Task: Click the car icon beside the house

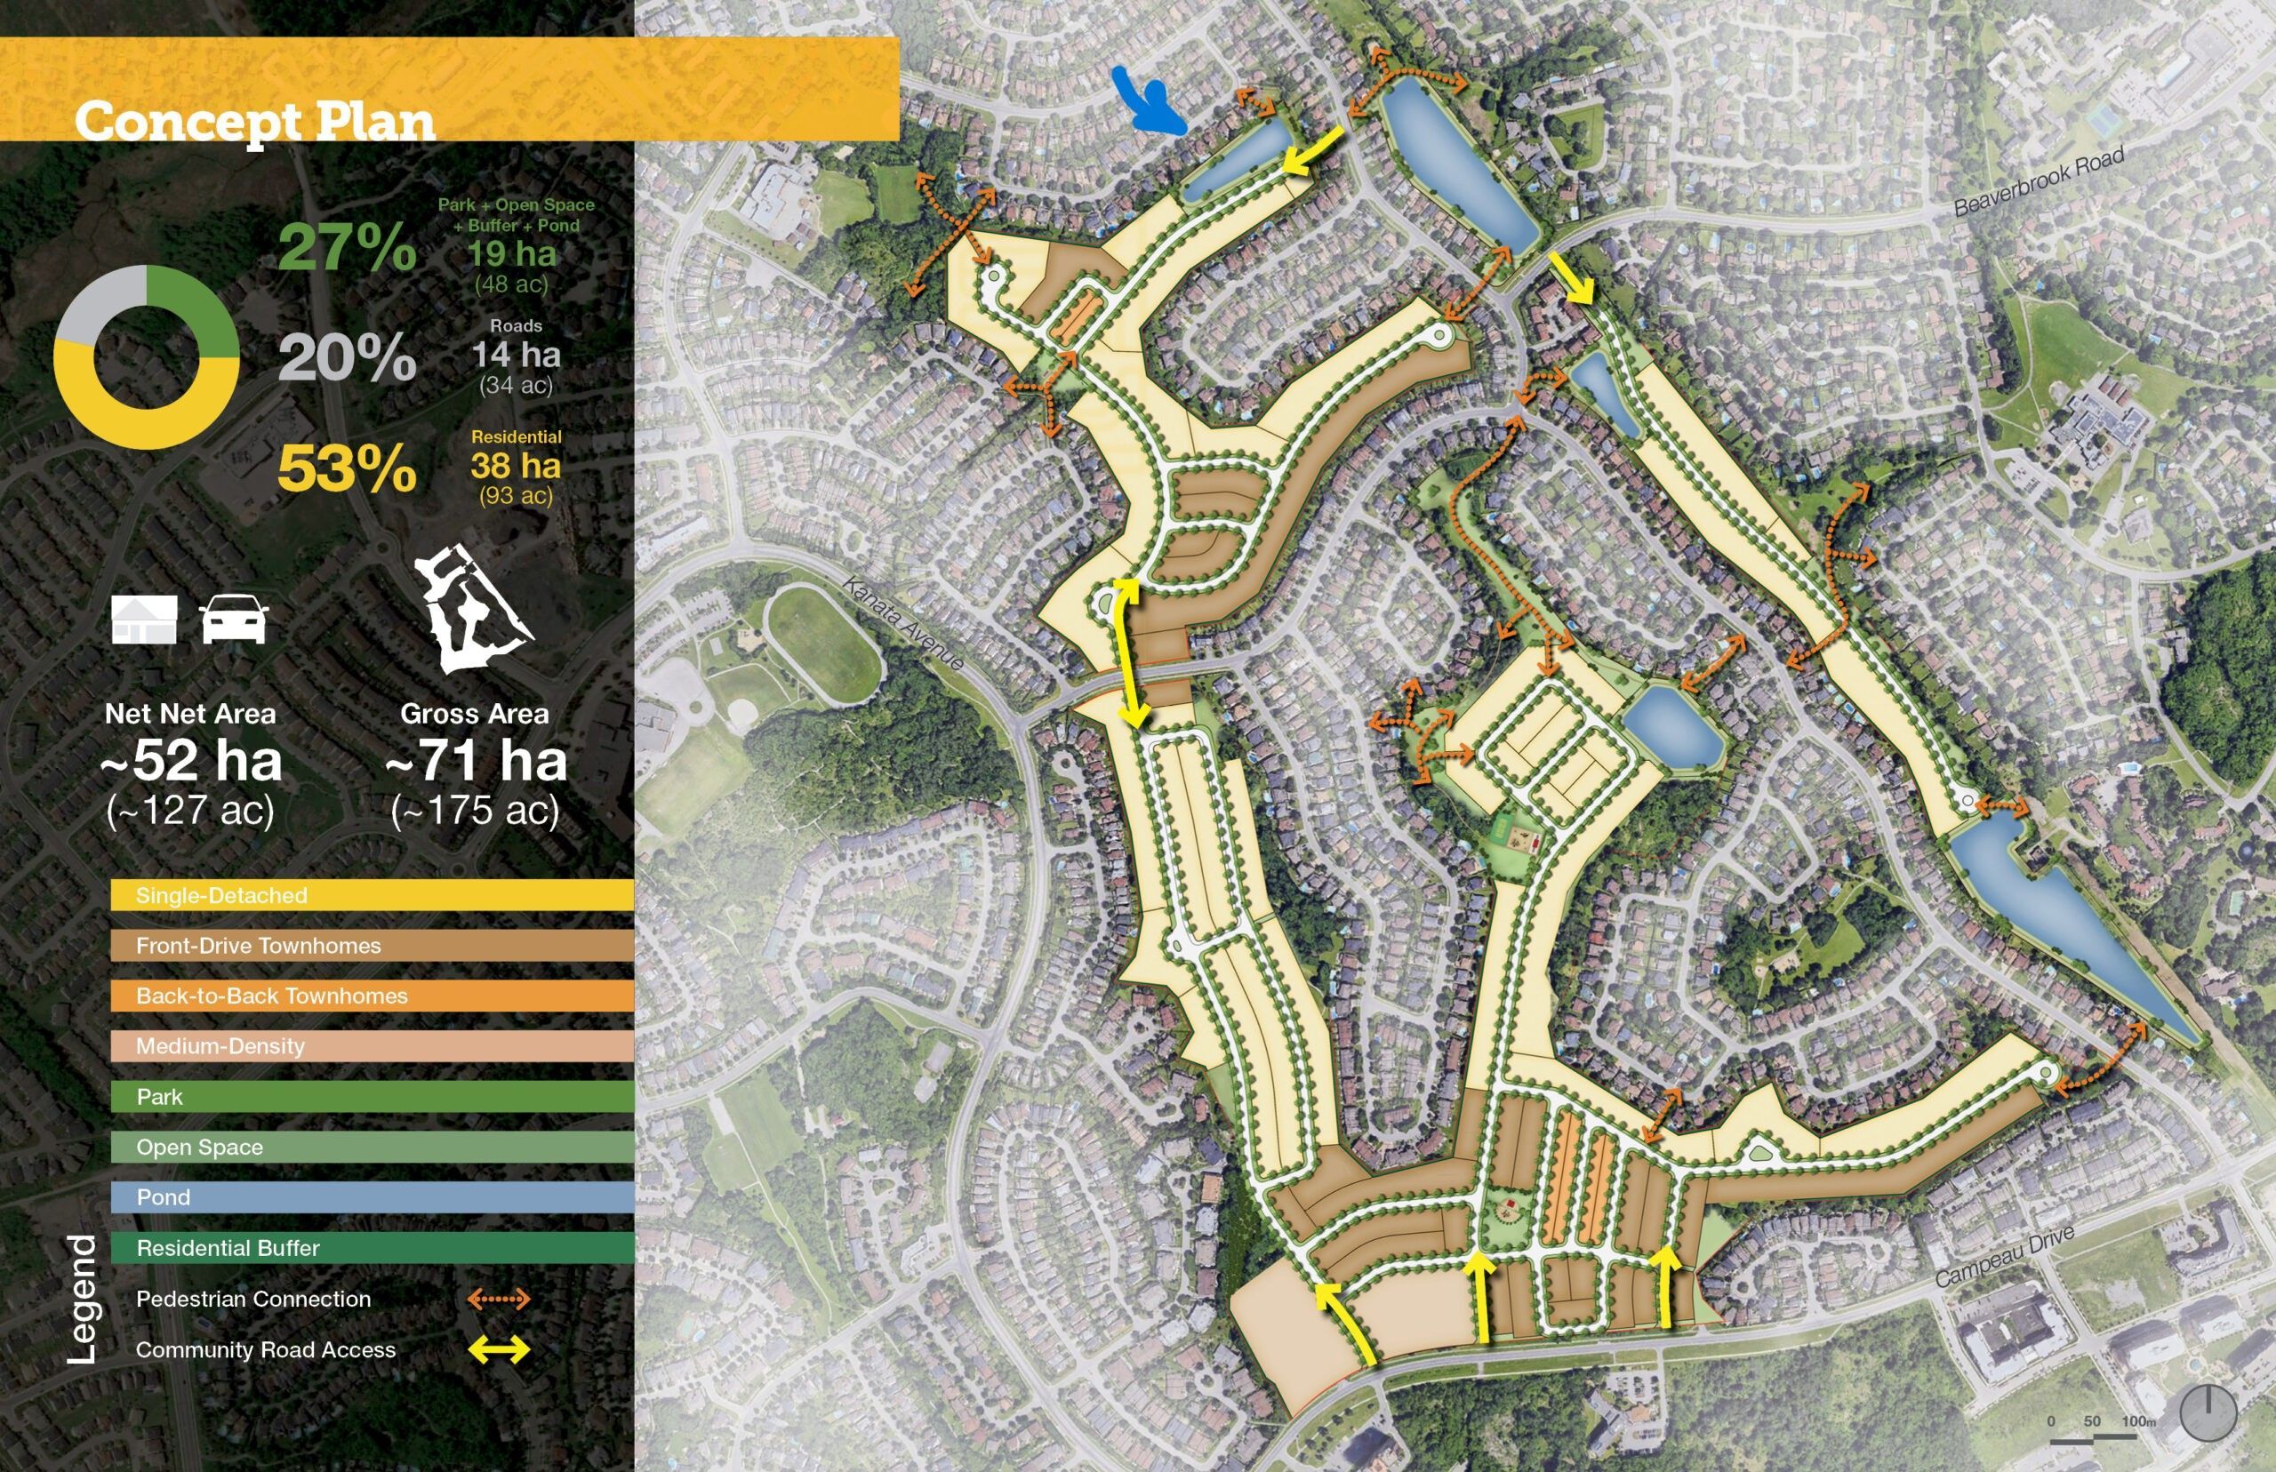Action: coord(234,619)
